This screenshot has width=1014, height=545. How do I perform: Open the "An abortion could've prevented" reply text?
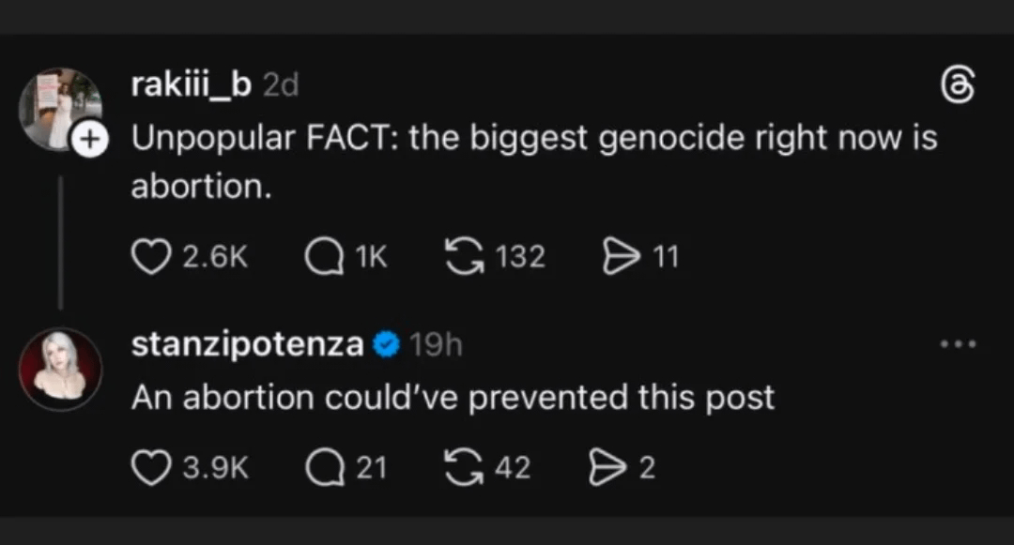[x=453, y=397]
